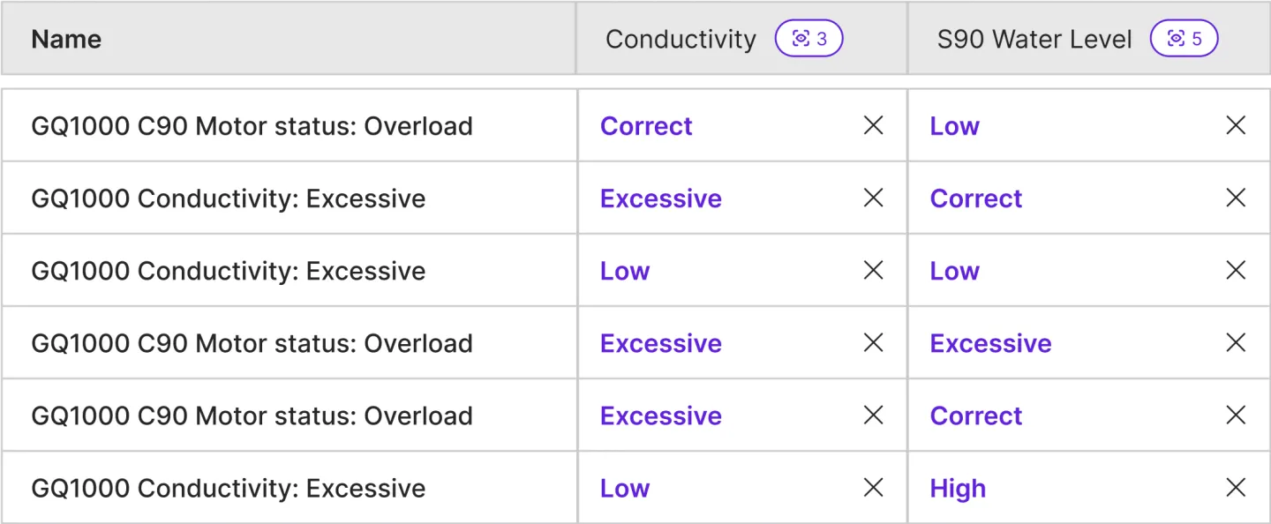This screenshot has height=524, width=1271.
Task: Clear Excessive water level in fourth row
Action: [1236, 342]
